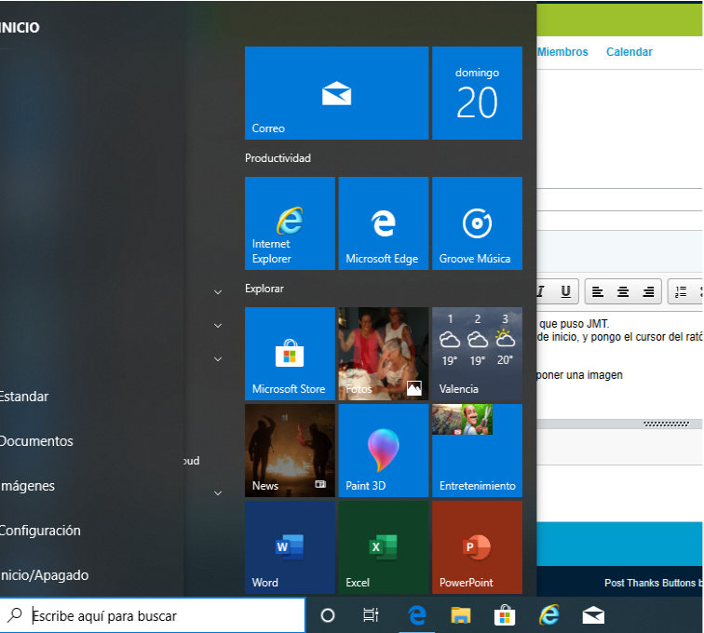Launch the Paint 3D tile
The image size is (704, 633).
point(383,451)
